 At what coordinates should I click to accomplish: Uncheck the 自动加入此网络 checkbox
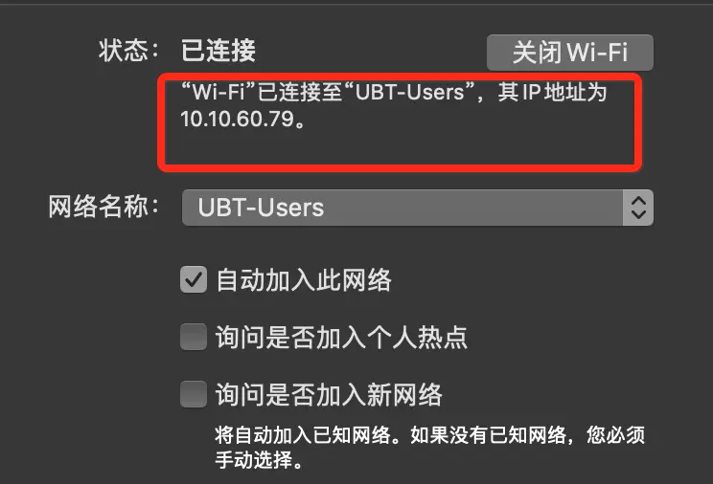click(x=194, y=279)
